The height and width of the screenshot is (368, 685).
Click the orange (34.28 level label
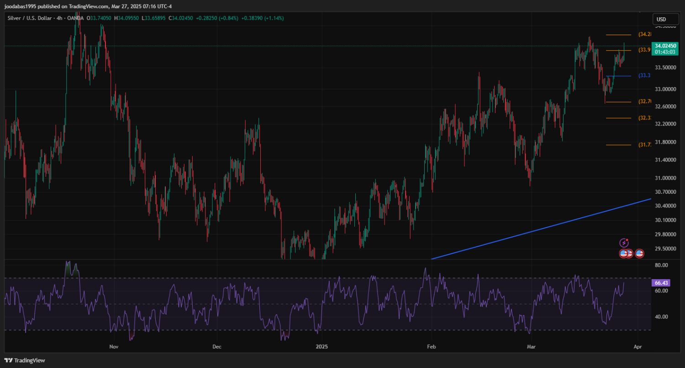click(x=644, y=35)
